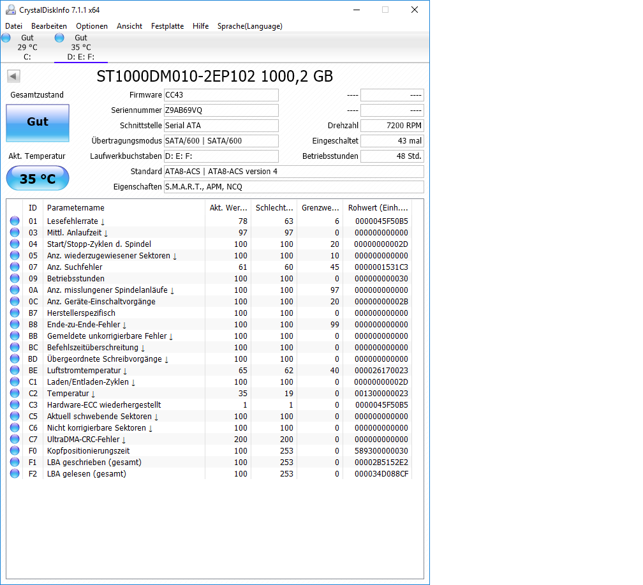Select the D: E: F: disk tab
Image resolution: width=643 pixels, height=585 pixels.
coord(81,47)
